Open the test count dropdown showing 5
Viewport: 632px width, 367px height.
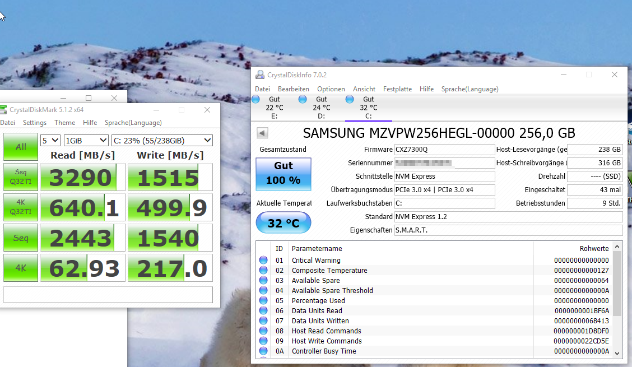click(50, 140)
